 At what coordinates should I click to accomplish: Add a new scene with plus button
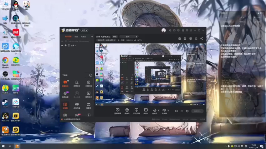click(x=92, y=37)
